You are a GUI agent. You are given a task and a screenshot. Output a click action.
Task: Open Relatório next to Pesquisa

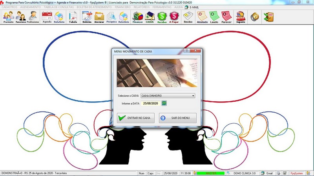(124, 17)
